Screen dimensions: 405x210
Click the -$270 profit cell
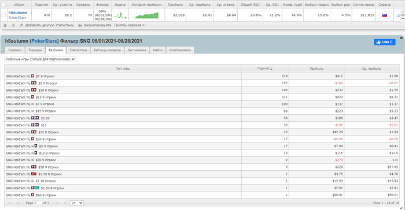coord(316,160)
